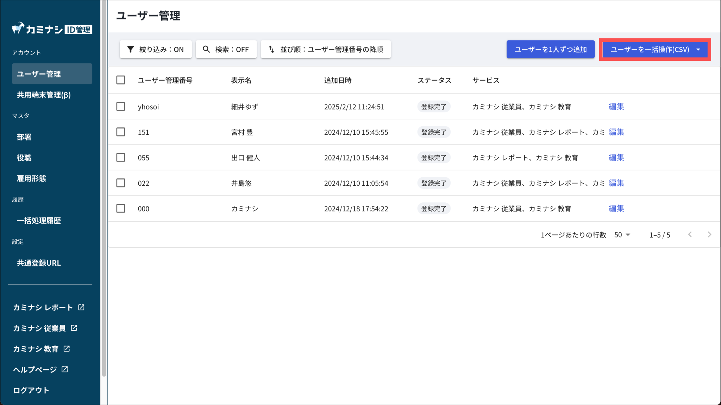The image size is (721, 405).
Task: Click ステータス column header
Action: 434,80
